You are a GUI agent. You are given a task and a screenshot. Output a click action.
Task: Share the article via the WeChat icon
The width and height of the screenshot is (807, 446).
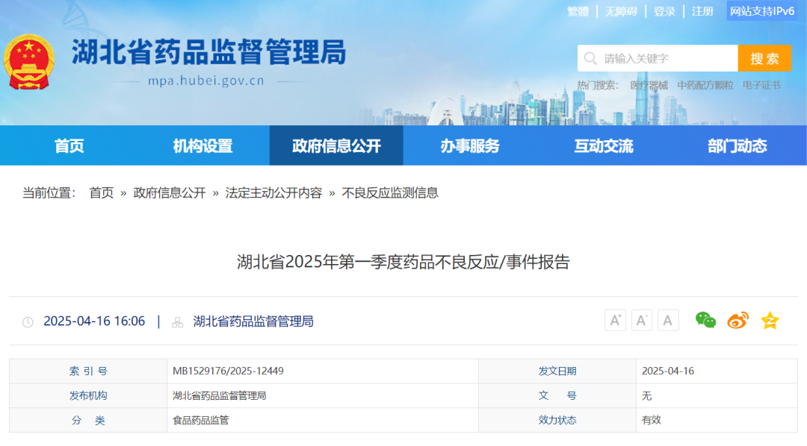pyautogui.click(x=707, y=319)
